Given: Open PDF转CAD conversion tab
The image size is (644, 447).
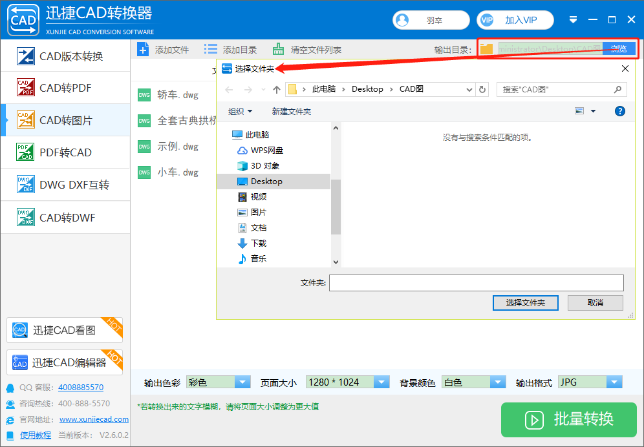Looking at the screenshot, I should click(65, 152).
